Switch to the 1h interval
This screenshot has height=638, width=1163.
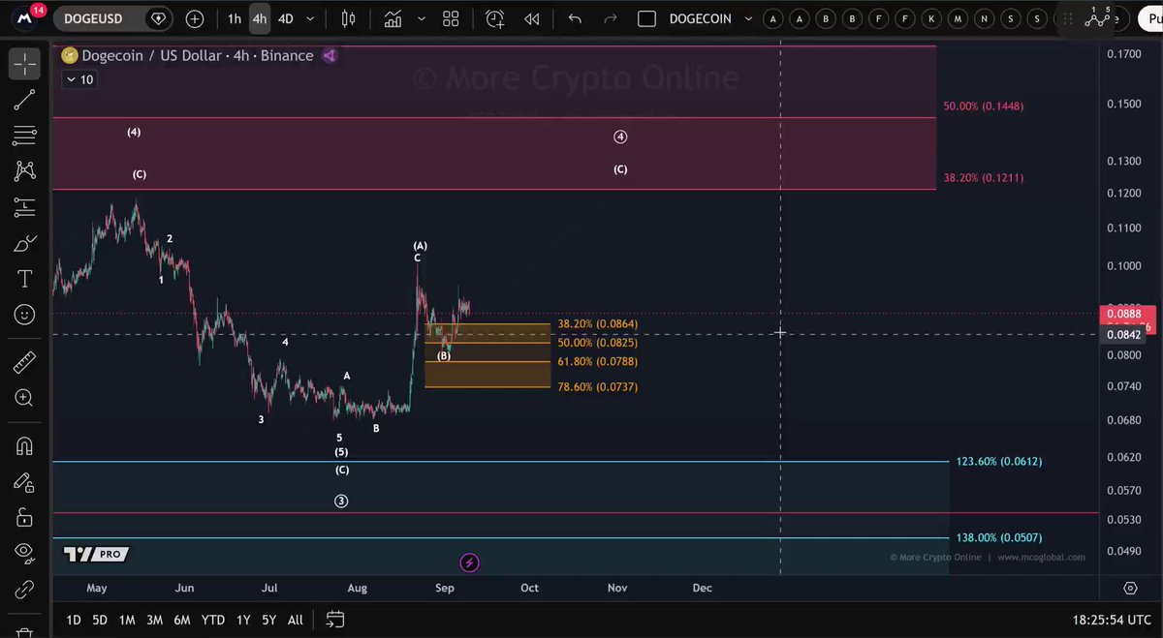[x=235, y=18]
